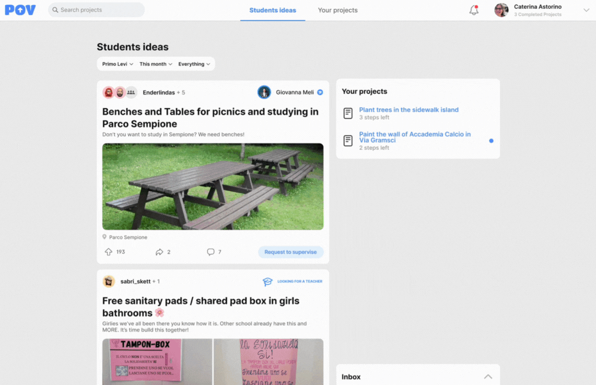This screenshot has width=596, height=385.
Task: Click the graduation cap looking-for-teacher icon
Action: 267,282
